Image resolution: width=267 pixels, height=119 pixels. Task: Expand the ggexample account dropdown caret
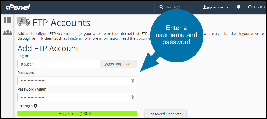(x=227, y=7)
